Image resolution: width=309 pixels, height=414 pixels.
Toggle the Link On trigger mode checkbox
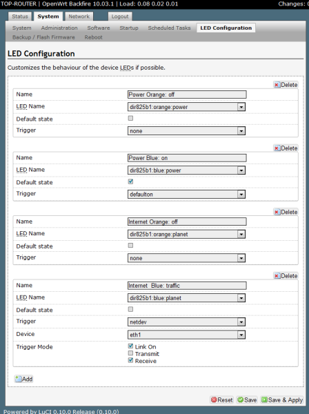(x=130, y=346)
